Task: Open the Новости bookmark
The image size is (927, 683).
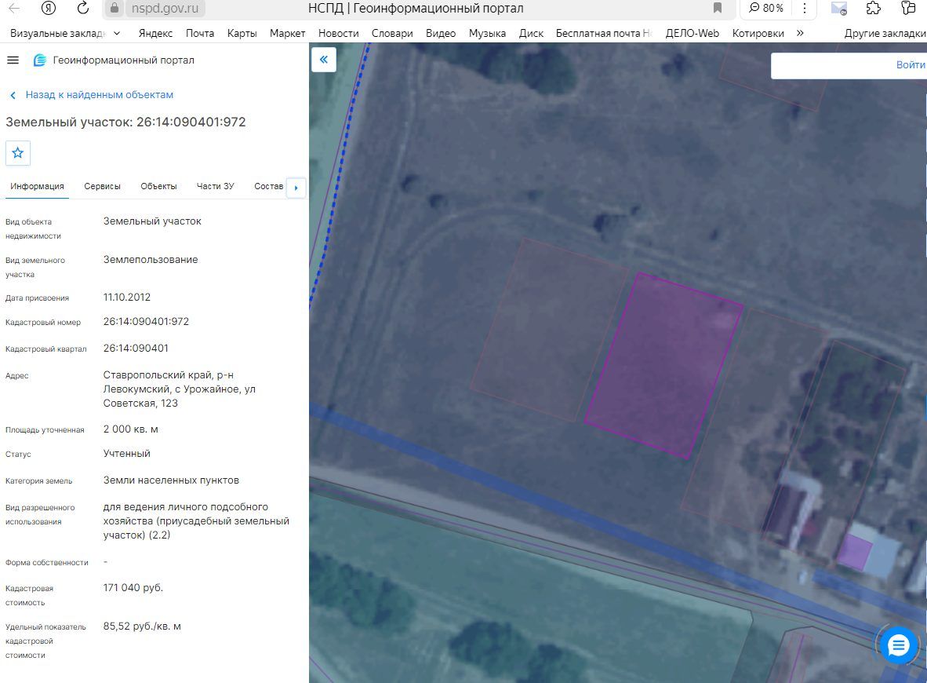Action: [338, 33]
